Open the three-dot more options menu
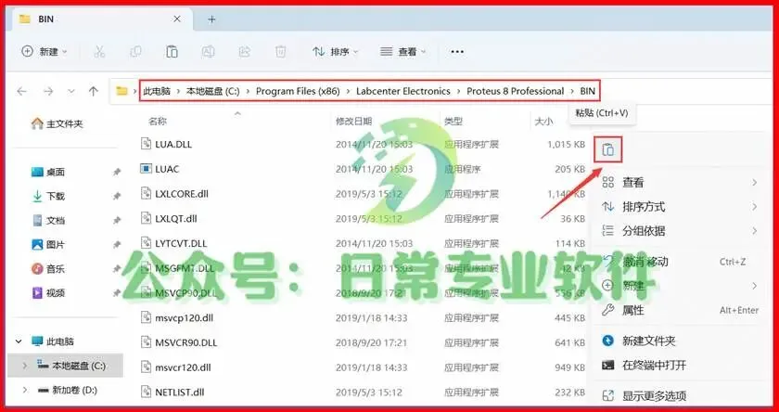Image resolution: width=779 pixels, height=412 pixels. [x=456, y=52]
